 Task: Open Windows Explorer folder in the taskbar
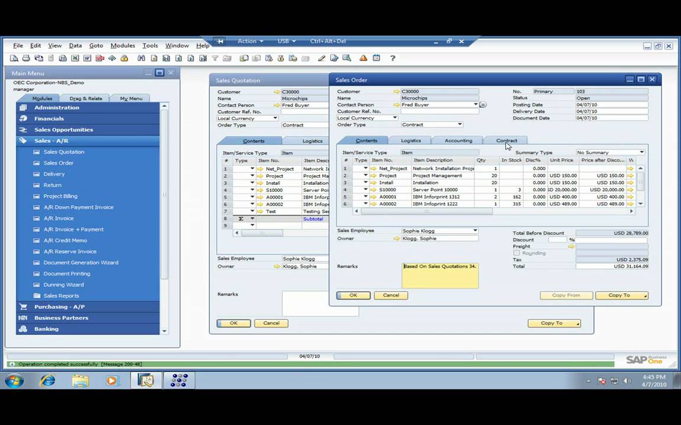[80, 380]
